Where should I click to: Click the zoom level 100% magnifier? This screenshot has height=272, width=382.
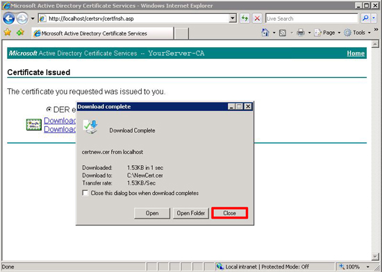(x=342, y=266)
